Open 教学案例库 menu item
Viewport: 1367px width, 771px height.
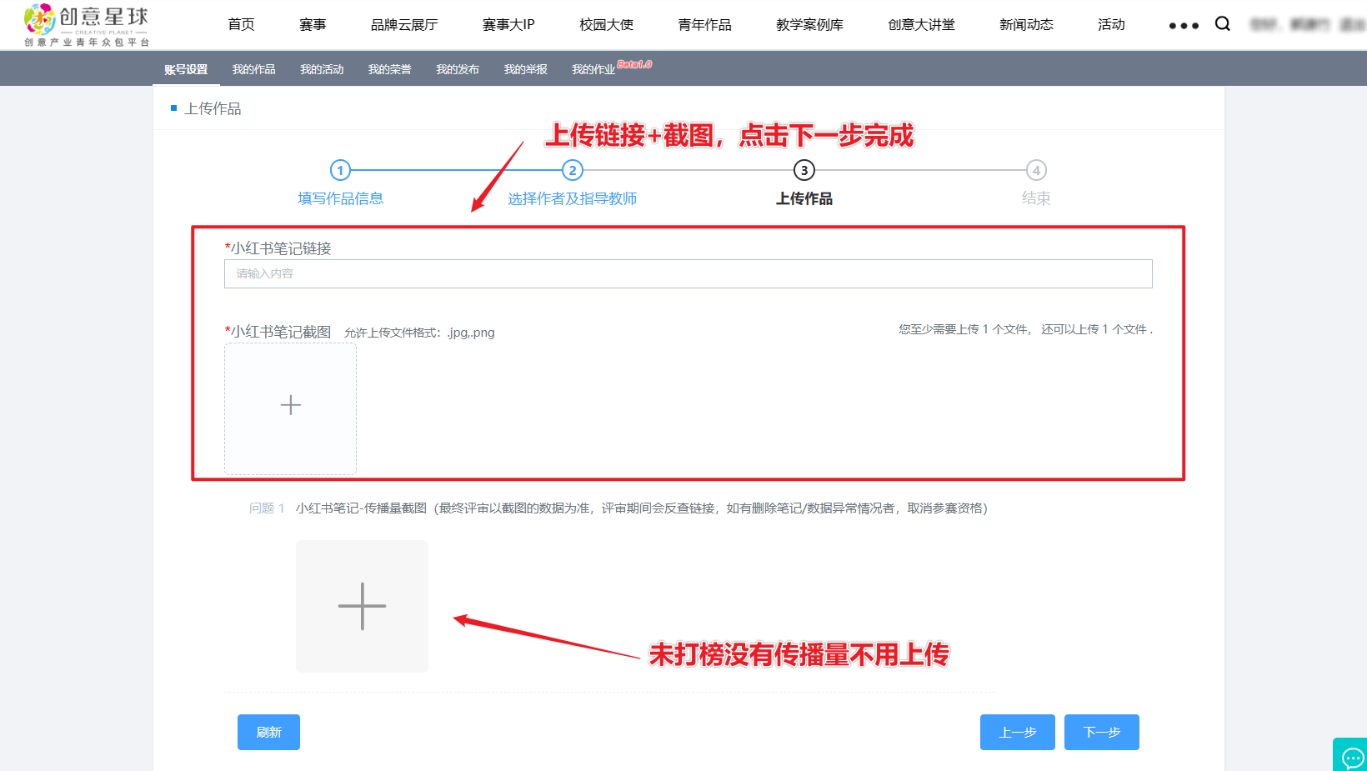click(809, 25)
